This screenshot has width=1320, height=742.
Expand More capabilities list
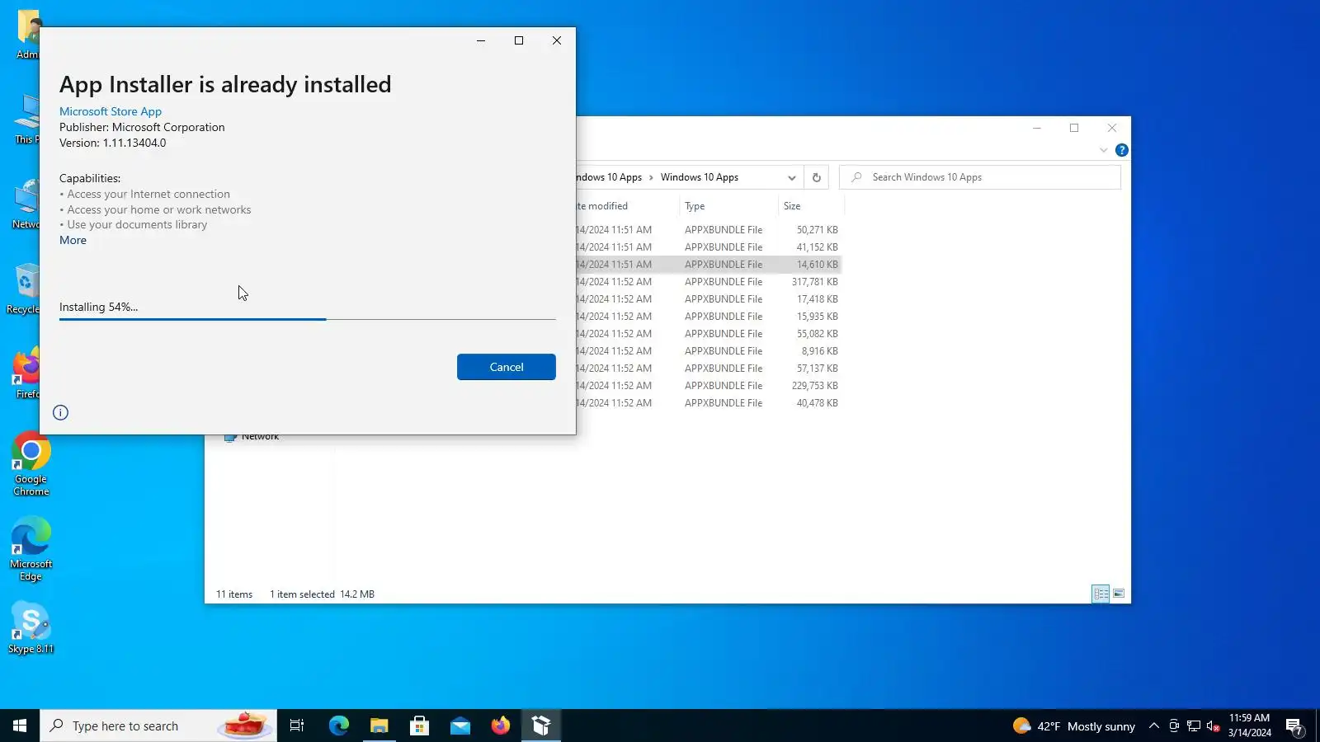click(73, 240)
